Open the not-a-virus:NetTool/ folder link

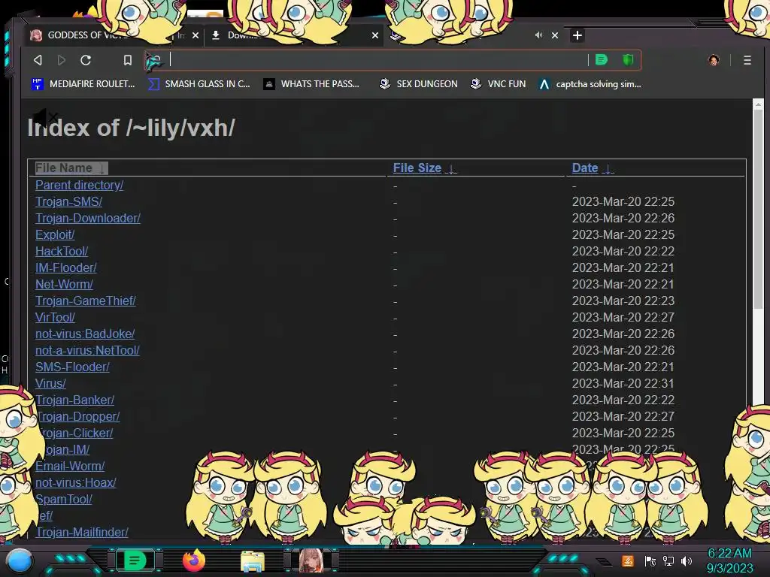pos(87,350)
